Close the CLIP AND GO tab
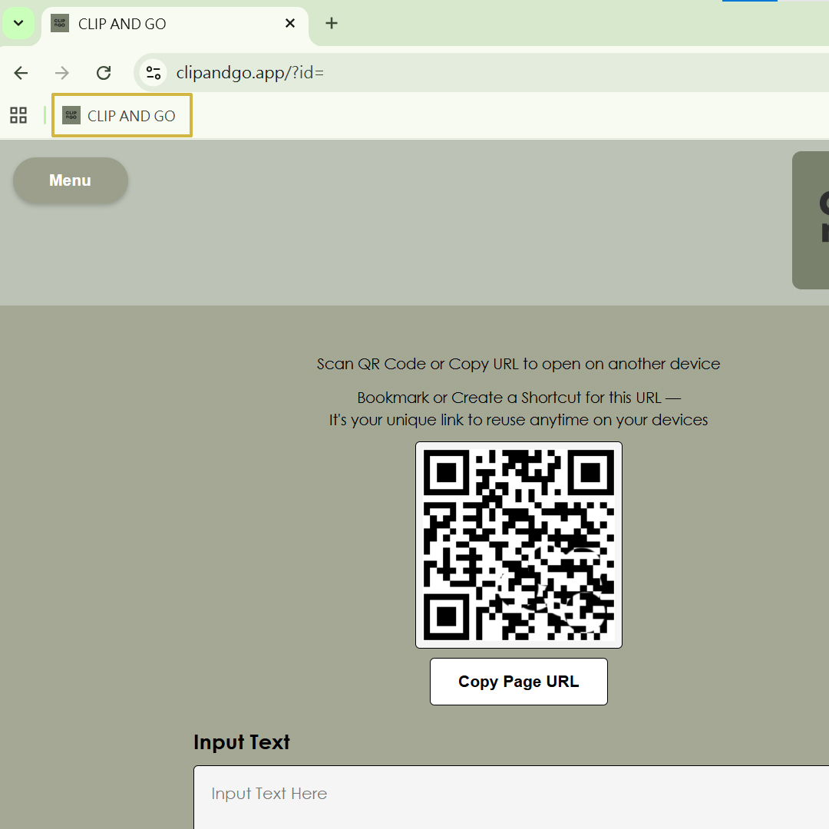Viewport: 829px width, 829px height. pyautogui.click(x=289, y=23)
